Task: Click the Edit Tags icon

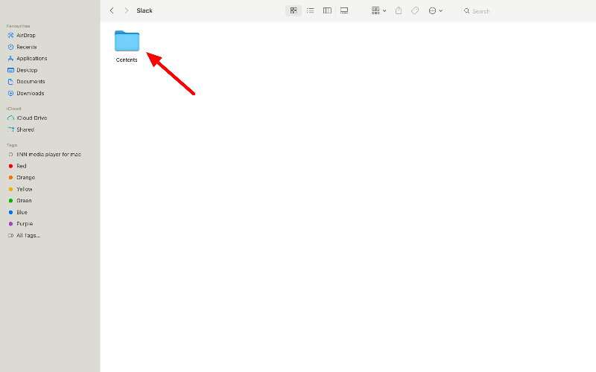Action: 415,10
